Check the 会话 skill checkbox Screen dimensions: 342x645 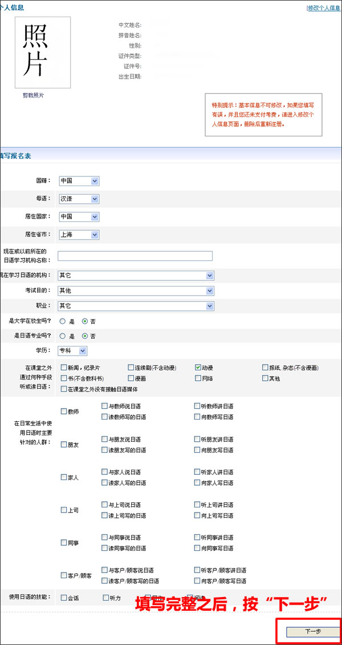pyautogui.click(x=64, y=598)
